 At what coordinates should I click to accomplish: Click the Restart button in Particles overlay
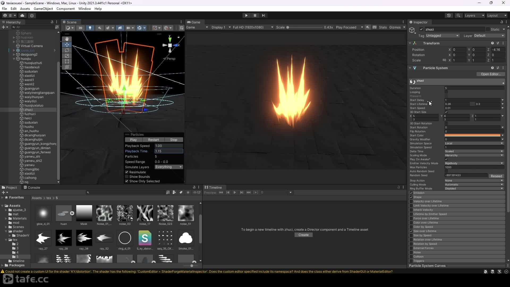click(x=154, y=140)
